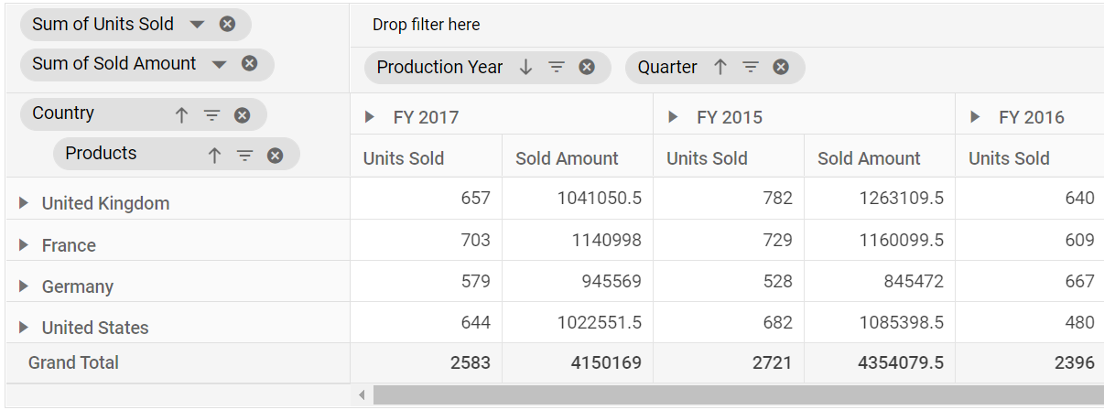
Task: Click the Country field label
Action: pyautogui.click(x=63, y=113)
